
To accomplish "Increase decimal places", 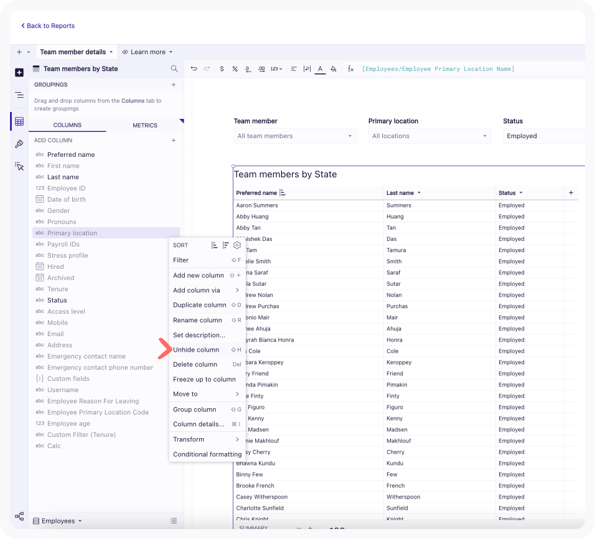I will 261,68.
